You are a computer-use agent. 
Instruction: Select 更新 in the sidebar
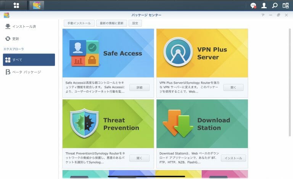pos(29,39)
